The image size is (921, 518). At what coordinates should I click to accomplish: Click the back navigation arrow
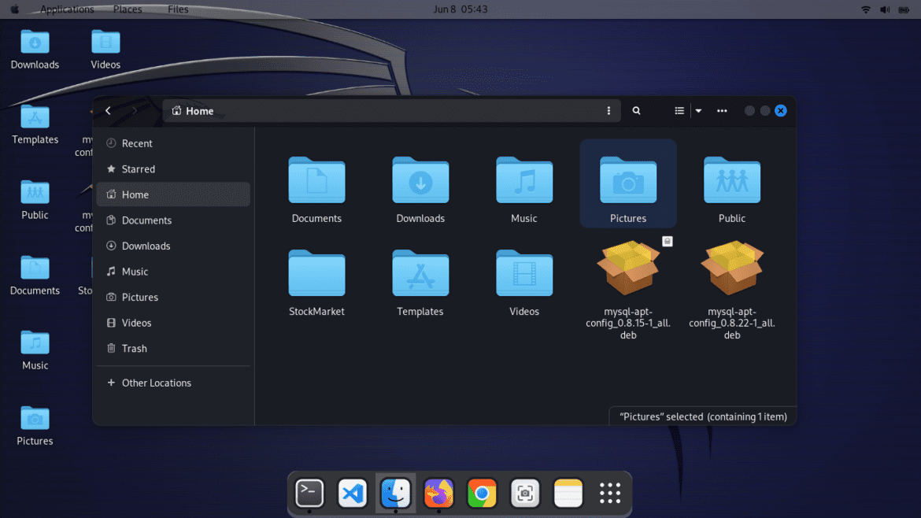tap(108, 110)
